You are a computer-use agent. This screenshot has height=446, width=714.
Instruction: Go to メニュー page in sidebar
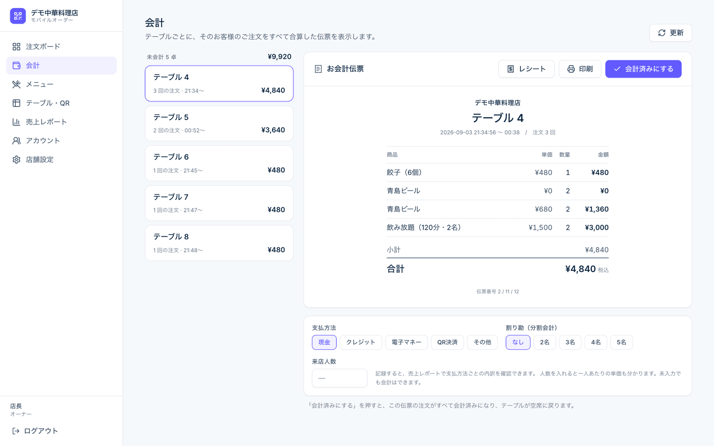pyautogui.click(x=62, y=84)
